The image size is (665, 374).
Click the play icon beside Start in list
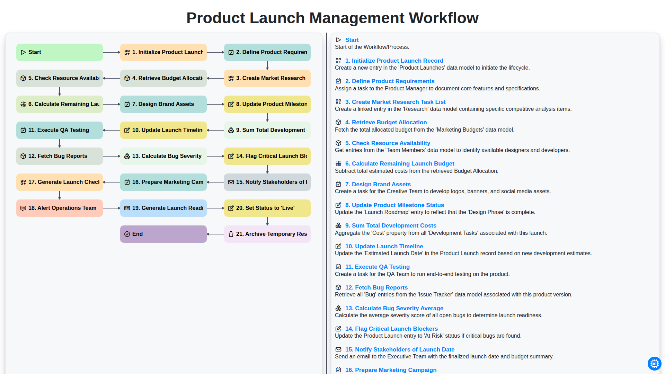(338, 40)
